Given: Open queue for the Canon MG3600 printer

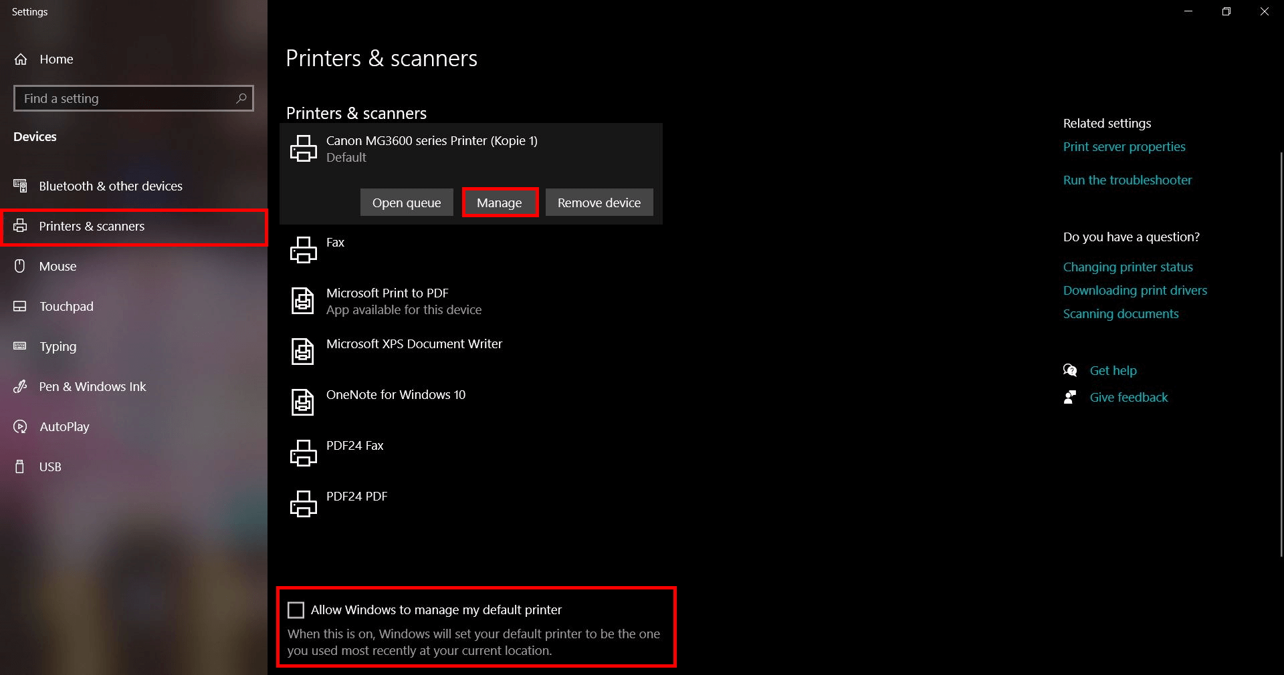Looking at the screenshot, I should [x=407, y=202].
